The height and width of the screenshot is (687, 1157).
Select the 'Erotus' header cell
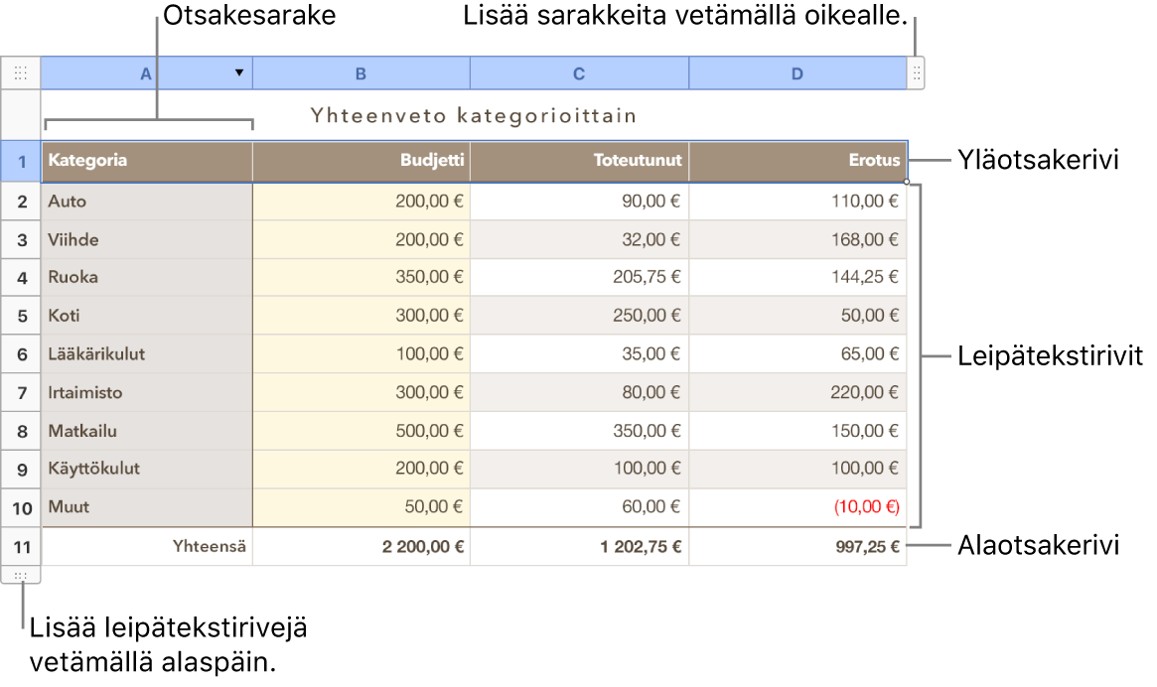tap(797, 161)
